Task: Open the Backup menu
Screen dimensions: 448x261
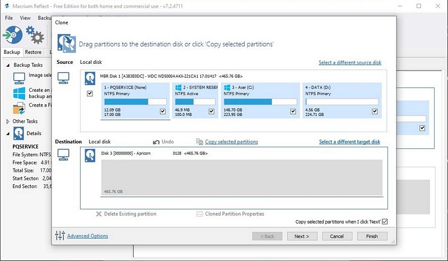Action: [x=44, y=18]
